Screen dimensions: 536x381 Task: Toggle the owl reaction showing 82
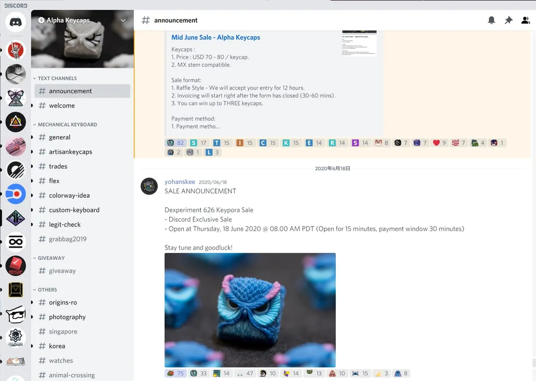pos(175,143)
